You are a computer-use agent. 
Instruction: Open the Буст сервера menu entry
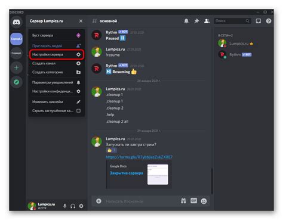point(56,35)
